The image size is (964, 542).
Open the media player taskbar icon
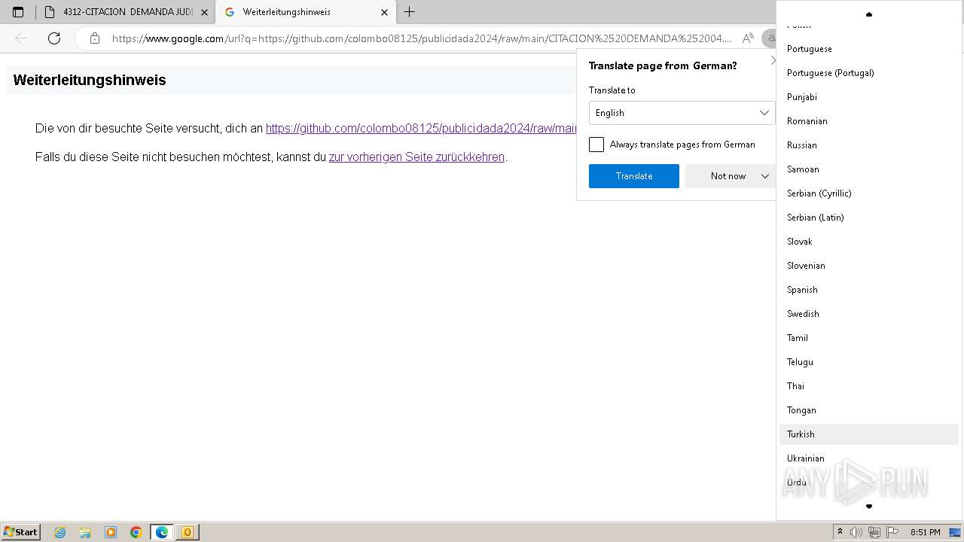111,532
